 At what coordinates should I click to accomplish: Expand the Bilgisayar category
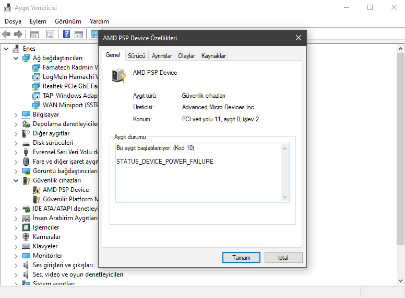(16, 115)
